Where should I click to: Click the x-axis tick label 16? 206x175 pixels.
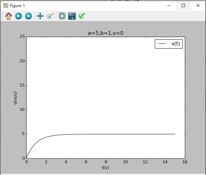(x=185, y=162)
